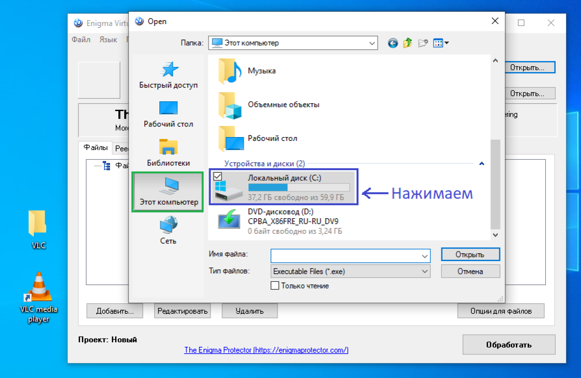Open the Тип файлов dropdown
This screenshot has width=581, height=378.
(x=350, y=271)
